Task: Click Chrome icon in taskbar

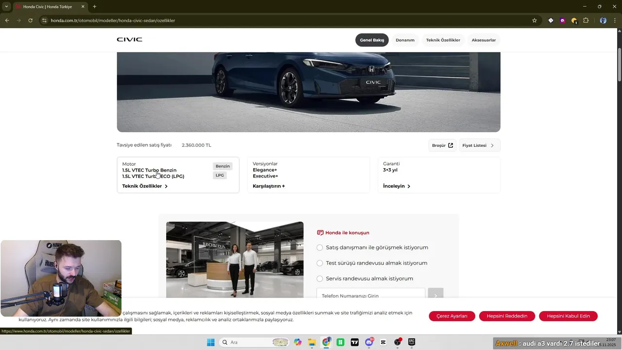Action: coord(326,342)
